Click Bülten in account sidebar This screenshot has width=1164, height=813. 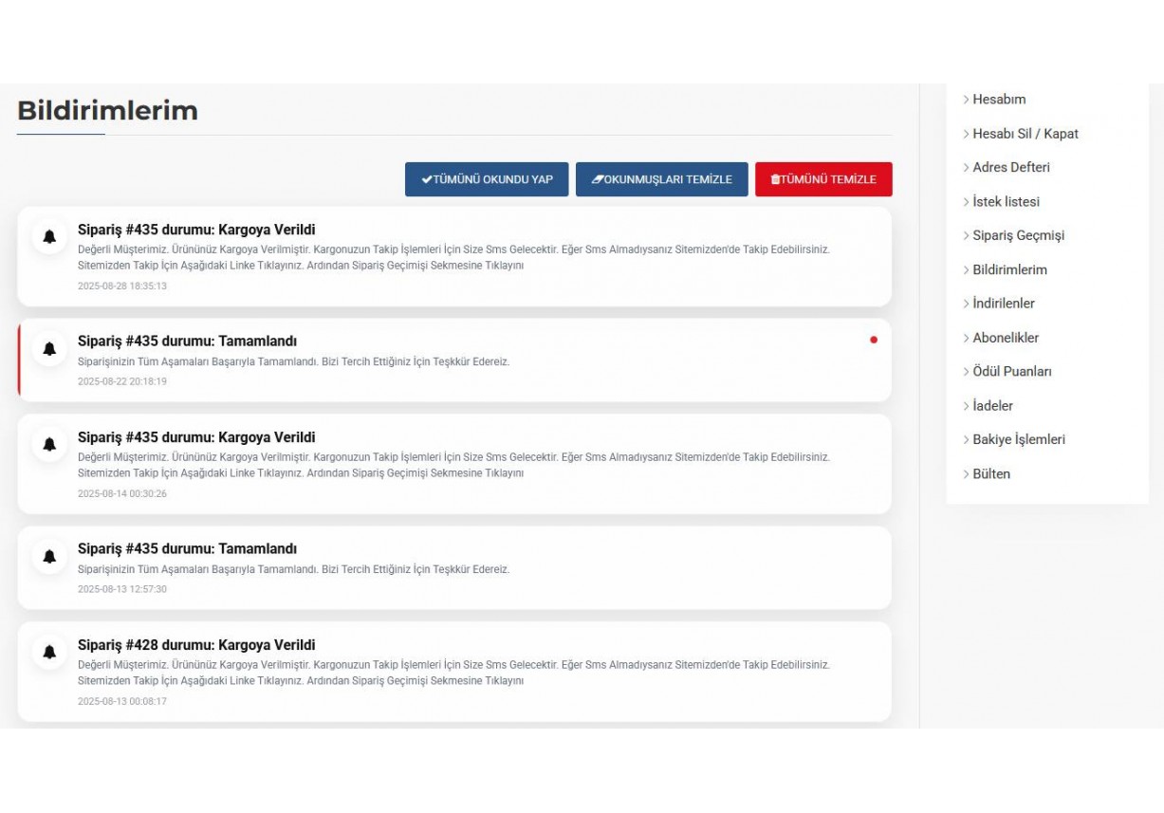[990, 474]
